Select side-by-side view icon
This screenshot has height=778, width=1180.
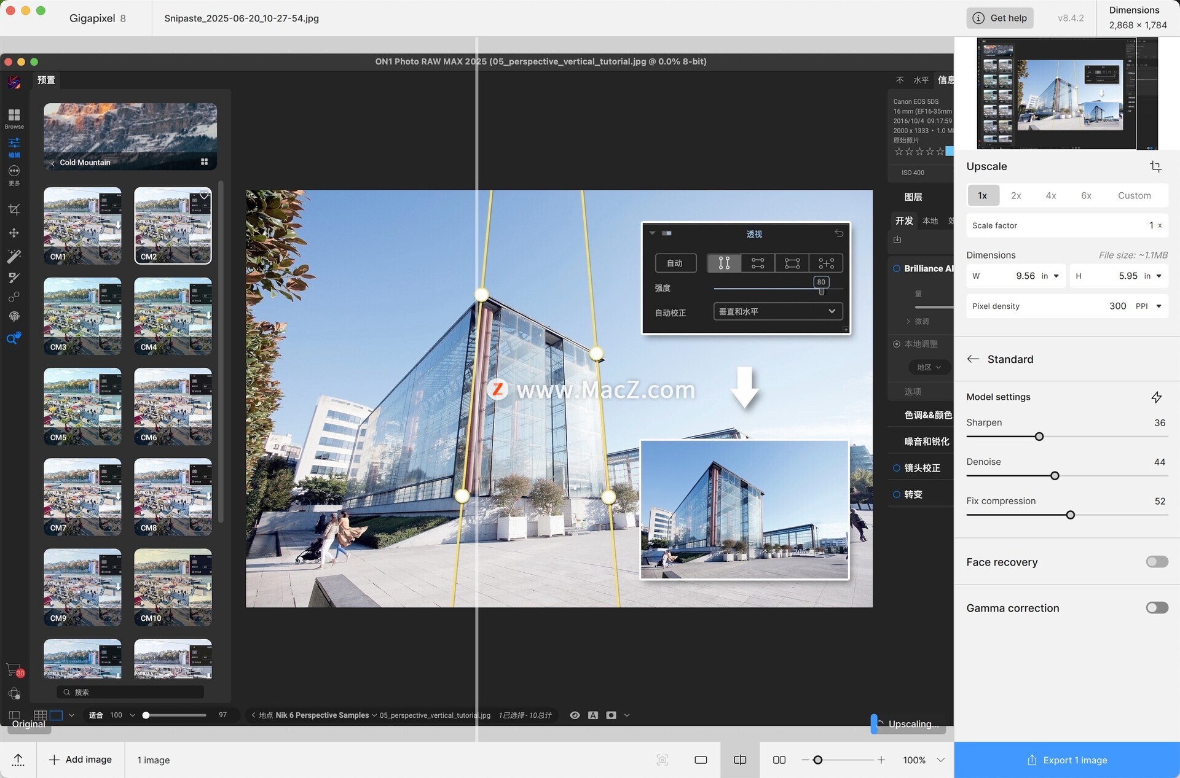point(779,760)
